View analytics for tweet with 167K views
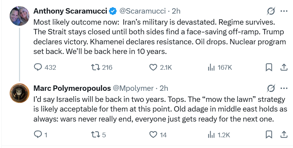 click(x=211, y=67)
